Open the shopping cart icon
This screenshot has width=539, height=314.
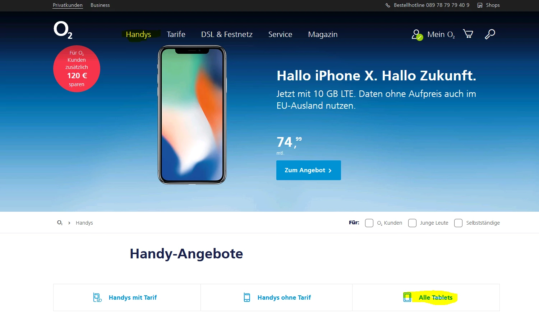pos(468,34)
